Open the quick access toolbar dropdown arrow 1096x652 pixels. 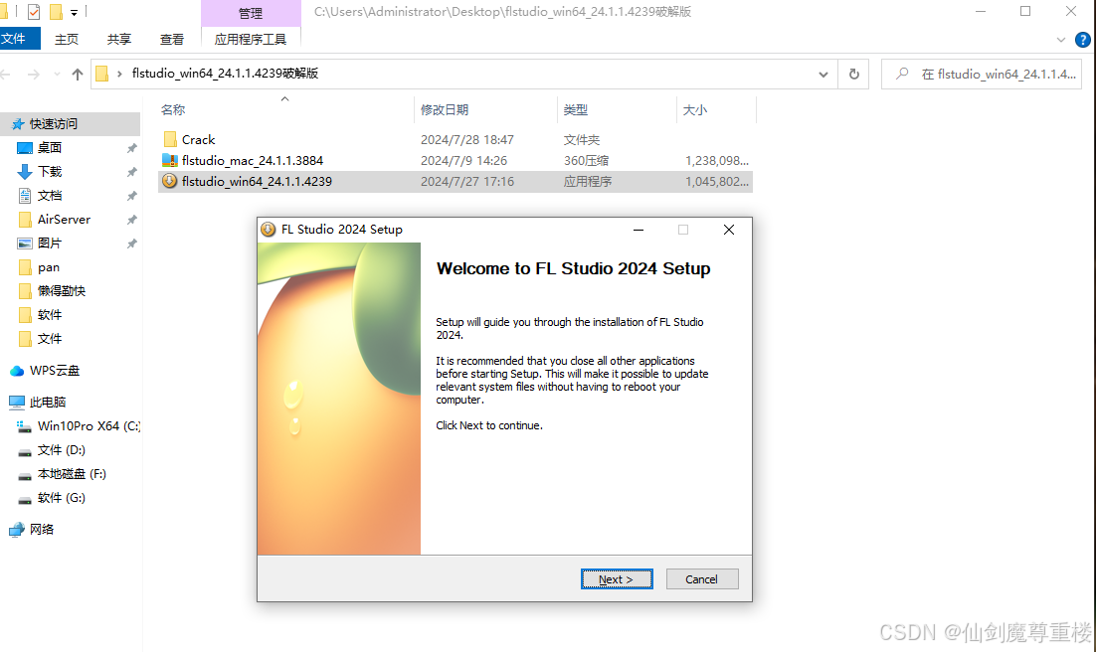(75, 13)
